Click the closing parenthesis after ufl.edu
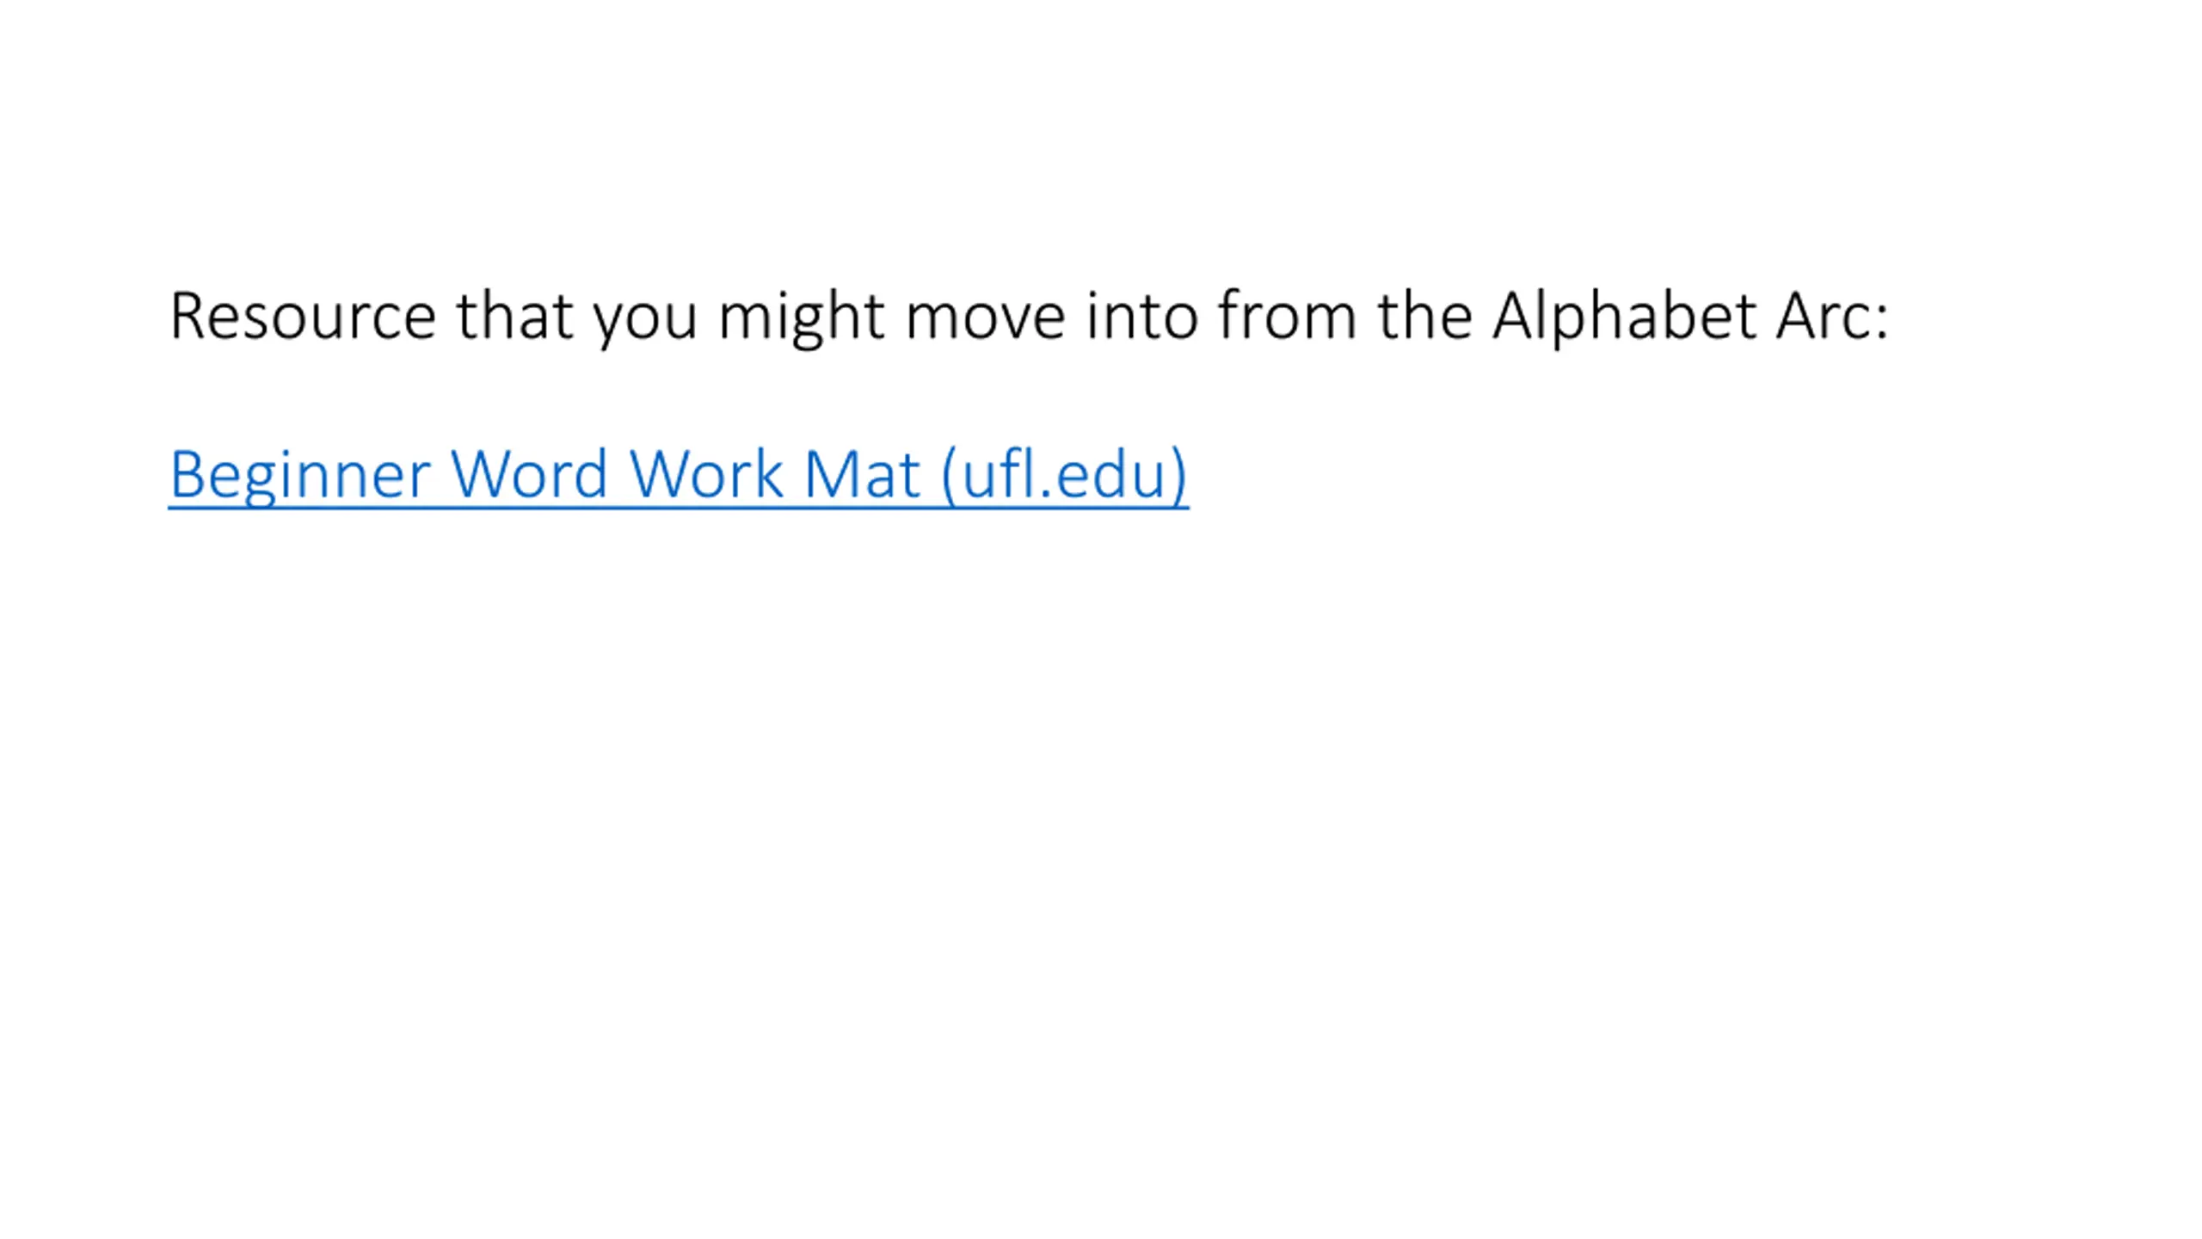 coord(1179,476)
